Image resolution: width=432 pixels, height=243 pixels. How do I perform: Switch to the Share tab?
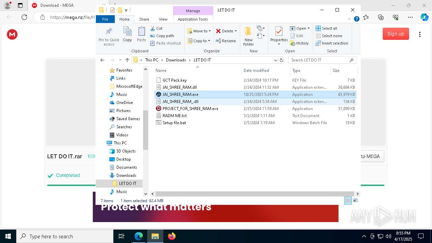[x=144, y=19]
